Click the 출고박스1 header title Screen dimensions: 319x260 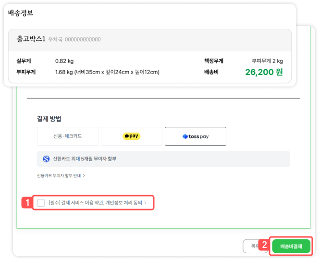click(x=31, y=38)
